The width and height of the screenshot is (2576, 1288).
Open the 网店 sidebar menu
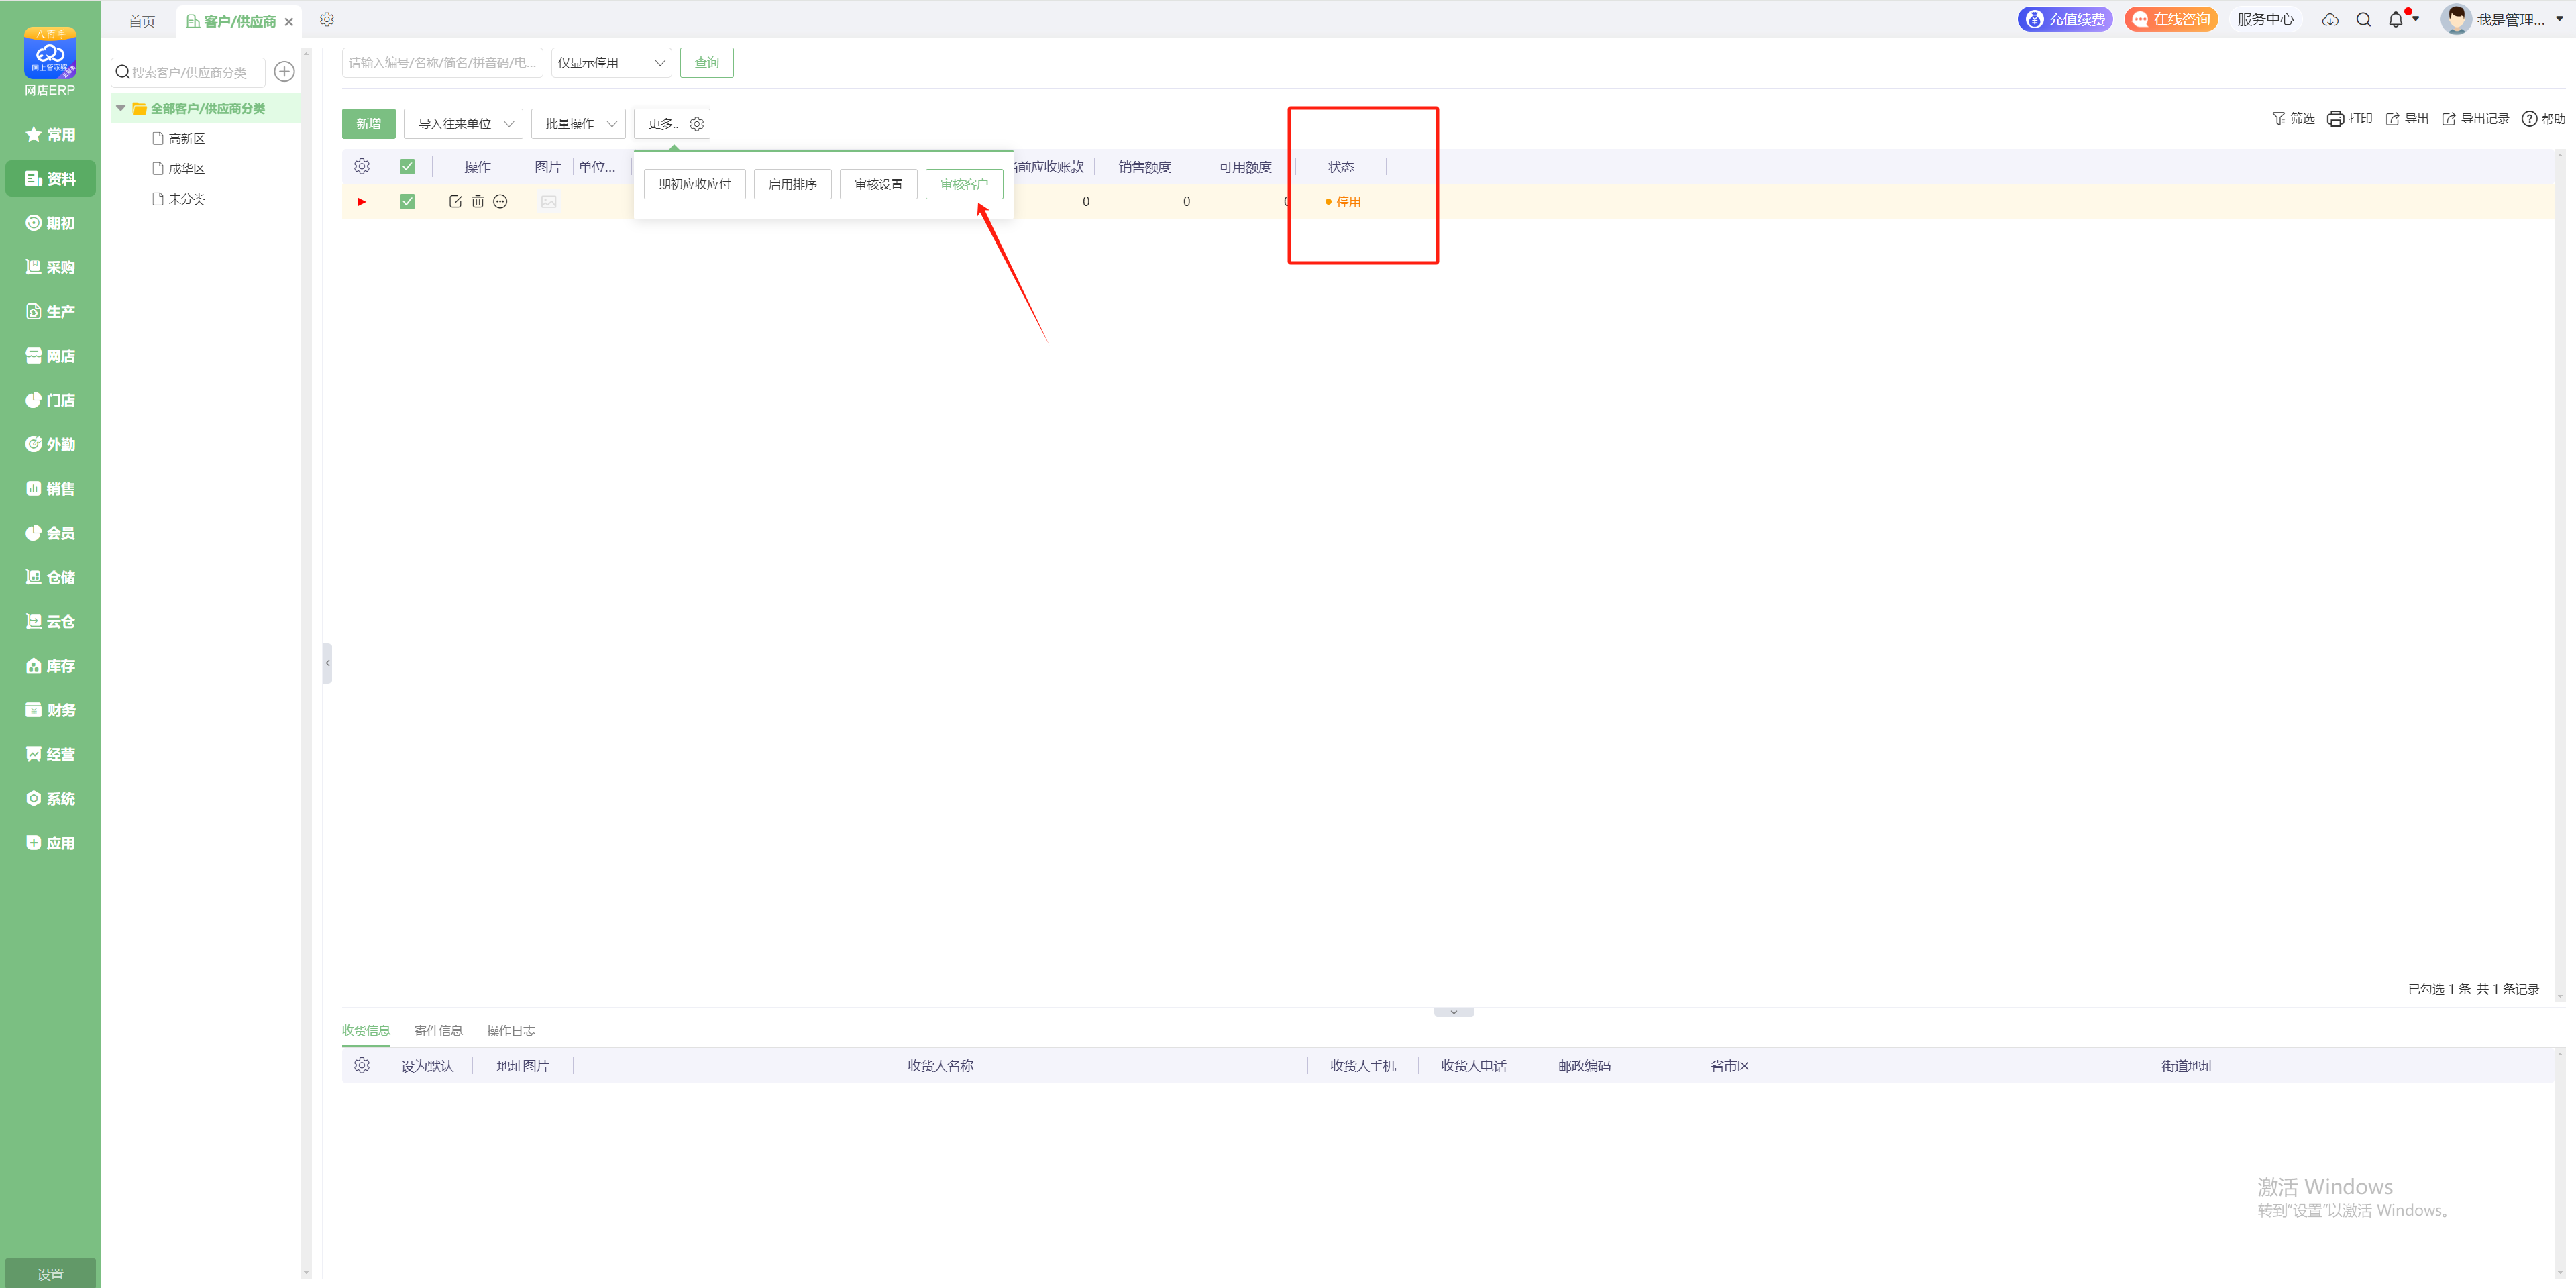click(50, 356)
